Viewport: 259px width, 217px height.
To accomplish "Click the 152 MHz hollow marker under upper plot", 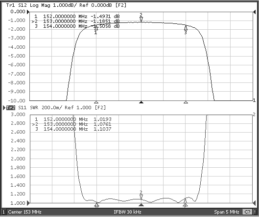I will click(x=96, y=102).
